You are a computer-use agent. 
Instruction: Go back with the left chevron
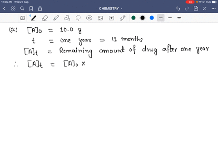(x=4, y=9)
